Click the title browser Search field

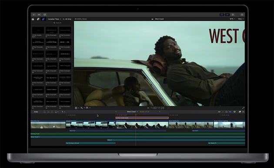(x=58, y=23)
